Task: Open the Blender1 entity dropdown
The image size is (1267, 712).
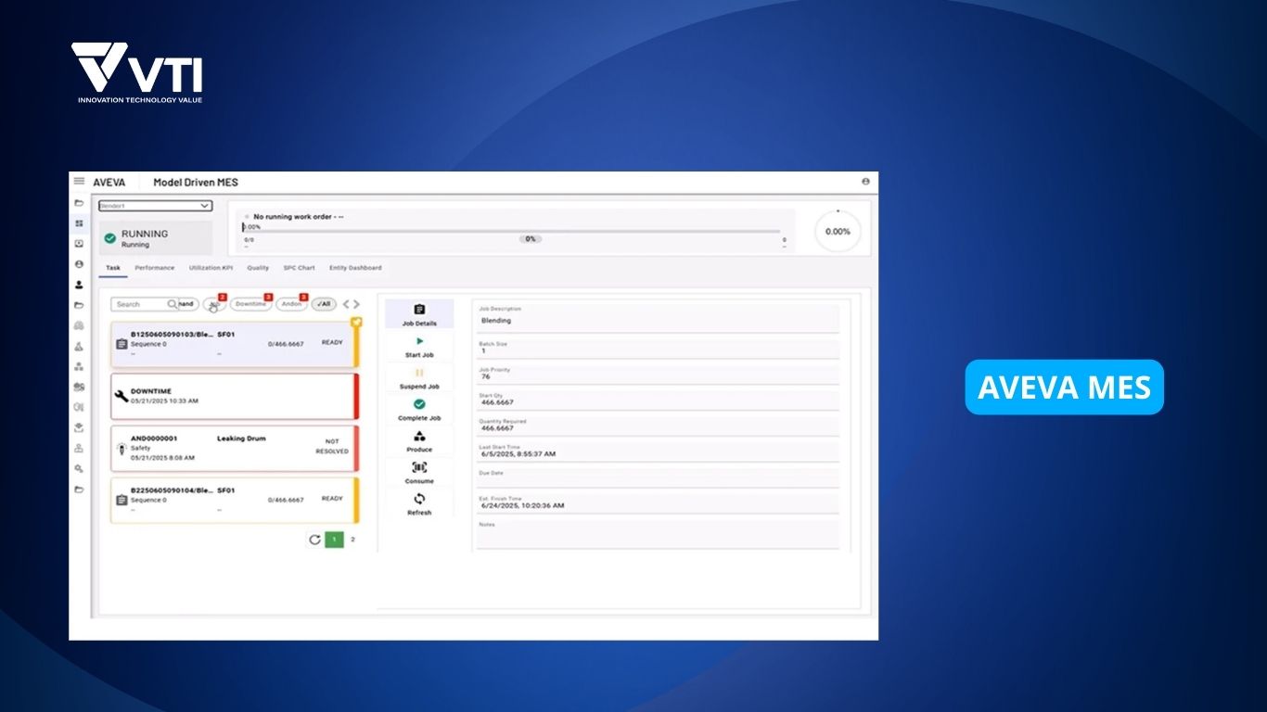Action: pos(156,206)
